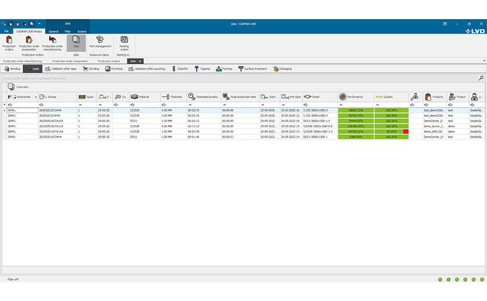Screen dimensions: 487x301
Task: Open Sheet filter row operator
Action: point(306,105)
